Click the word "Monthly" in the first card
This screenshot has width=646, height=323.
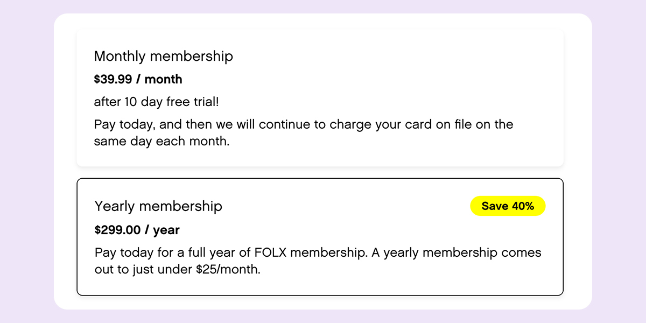120,56
